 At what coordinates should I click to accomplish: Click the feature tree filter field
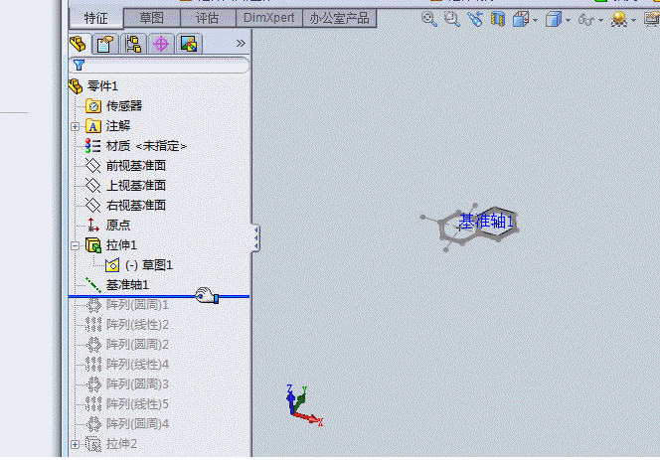pos(159,66)
